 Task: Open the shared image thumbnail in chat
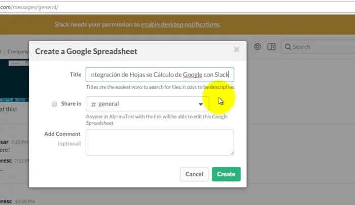[14, 79]
